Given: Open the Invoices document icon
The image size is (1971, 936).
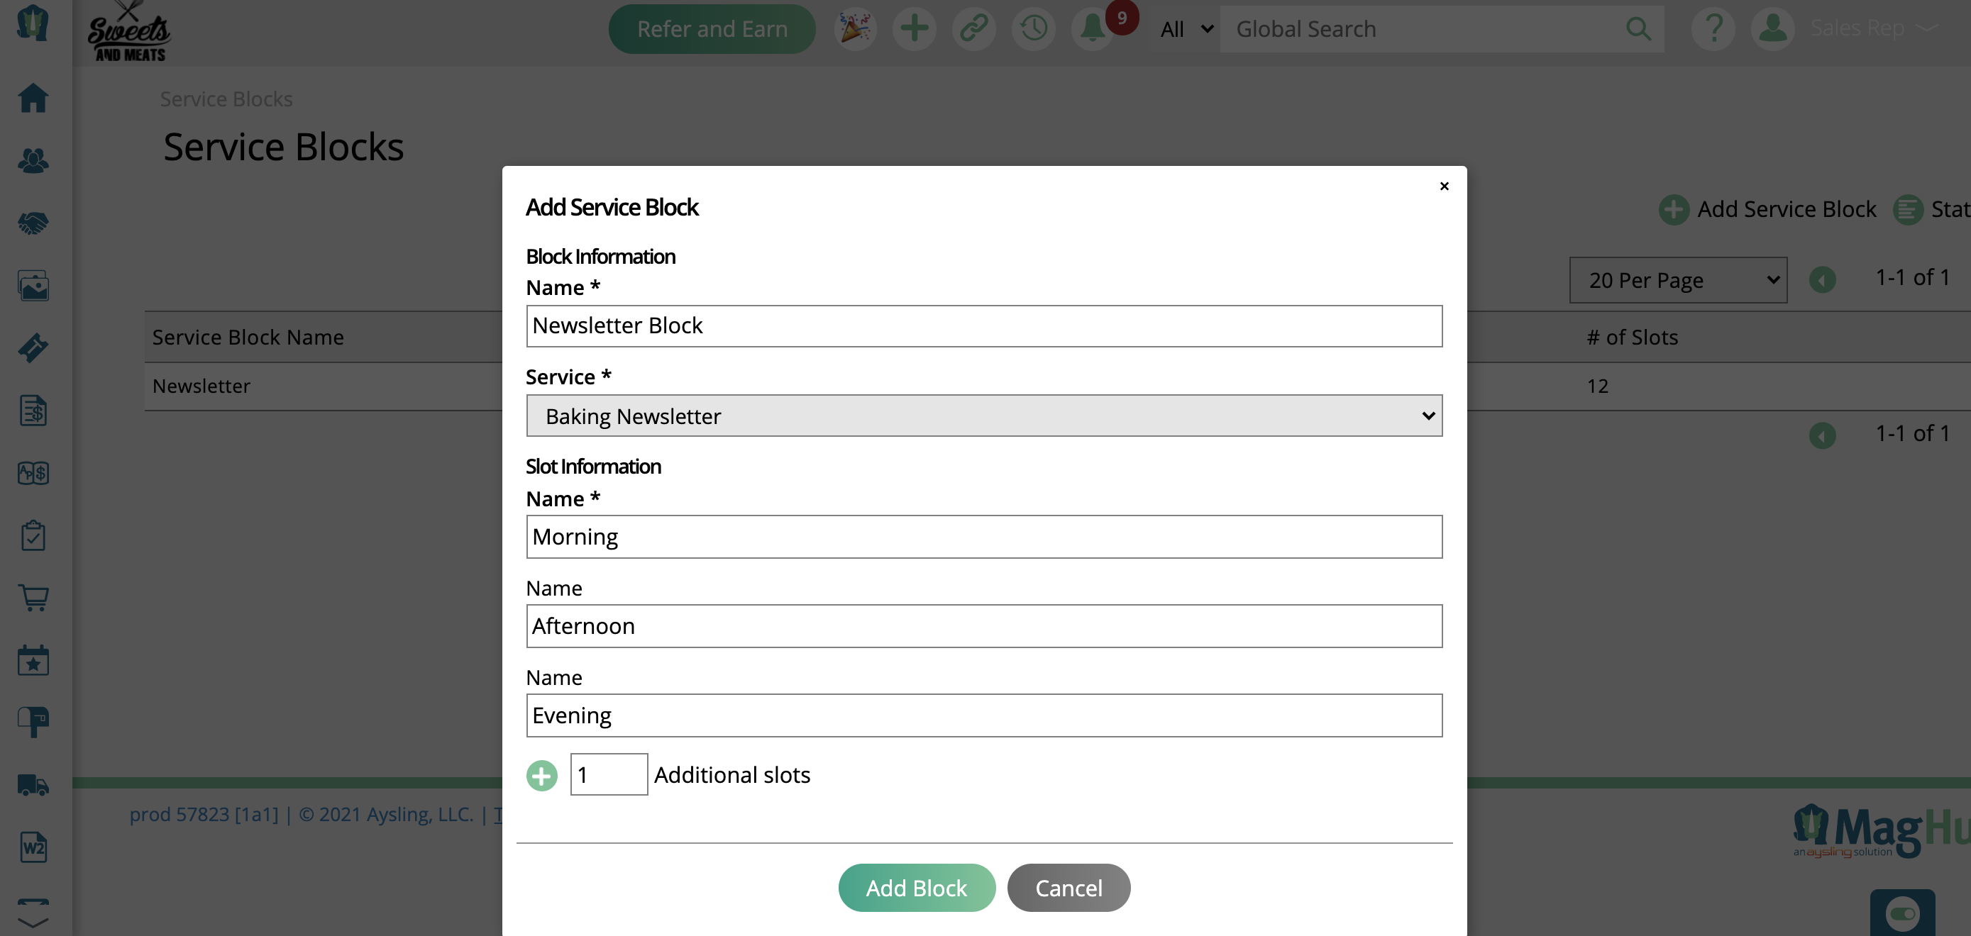Looking at the screenshot, I should click(x=33, y=411).
